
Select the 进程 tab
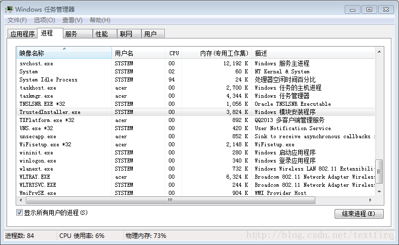pyautogui.click(x=50, y=33)
